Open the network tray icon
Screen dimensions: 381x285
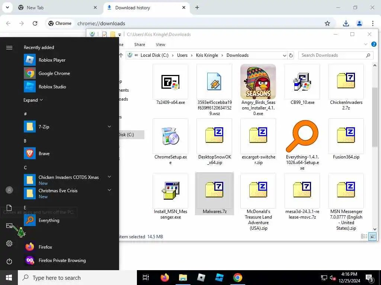pyautogui.click(x=324, y=278)
